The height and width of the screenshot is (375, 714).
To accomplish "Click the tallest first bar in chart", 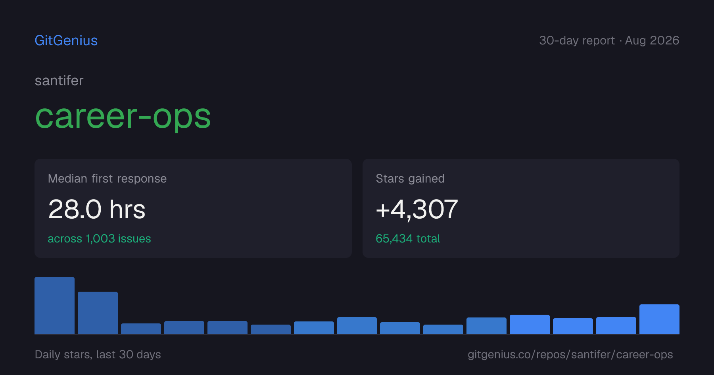I will [x=54, y=306].
